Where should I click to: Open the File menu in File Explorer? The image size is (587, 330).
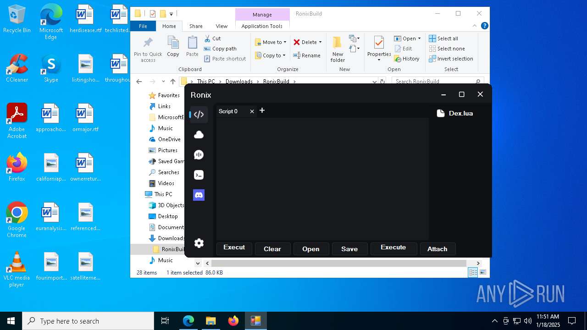(143, 26)
